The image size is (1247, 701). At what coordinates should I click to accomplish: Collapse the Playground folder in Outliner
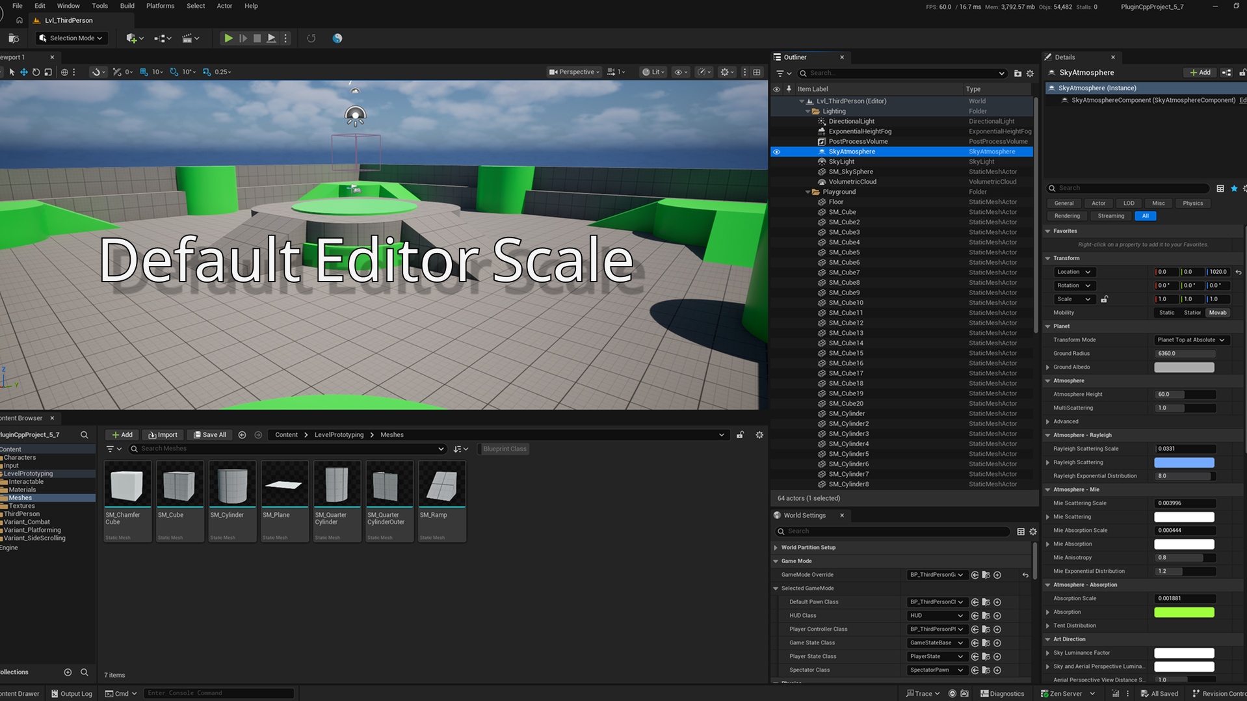tap(808, 192)
